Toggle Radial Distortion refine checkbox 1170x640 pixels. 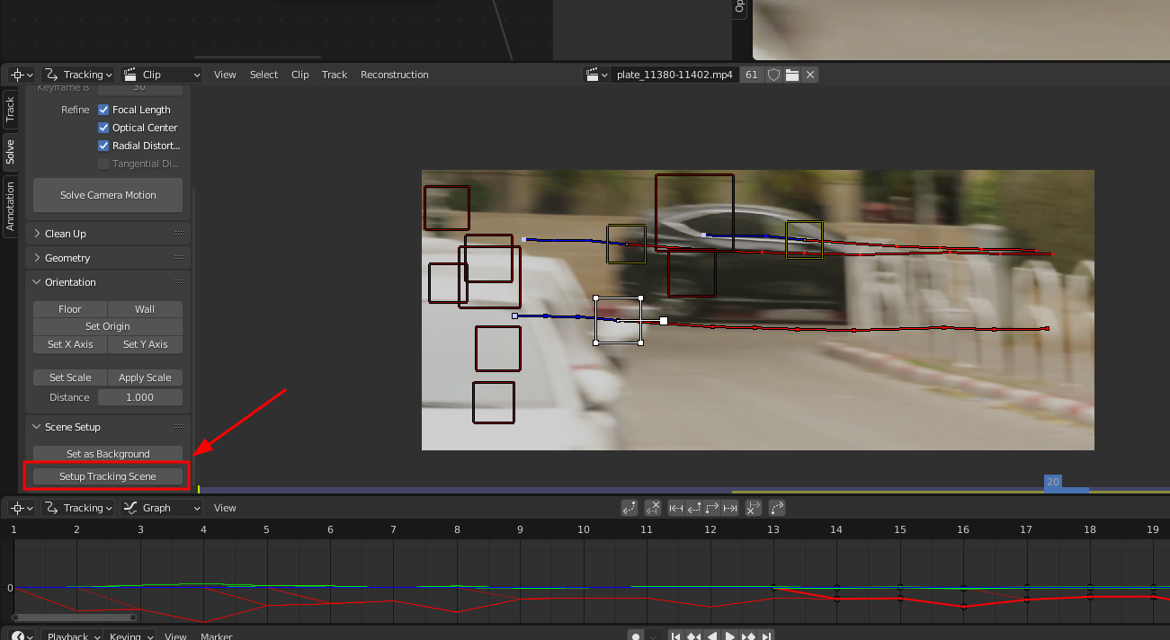(103, 146)
